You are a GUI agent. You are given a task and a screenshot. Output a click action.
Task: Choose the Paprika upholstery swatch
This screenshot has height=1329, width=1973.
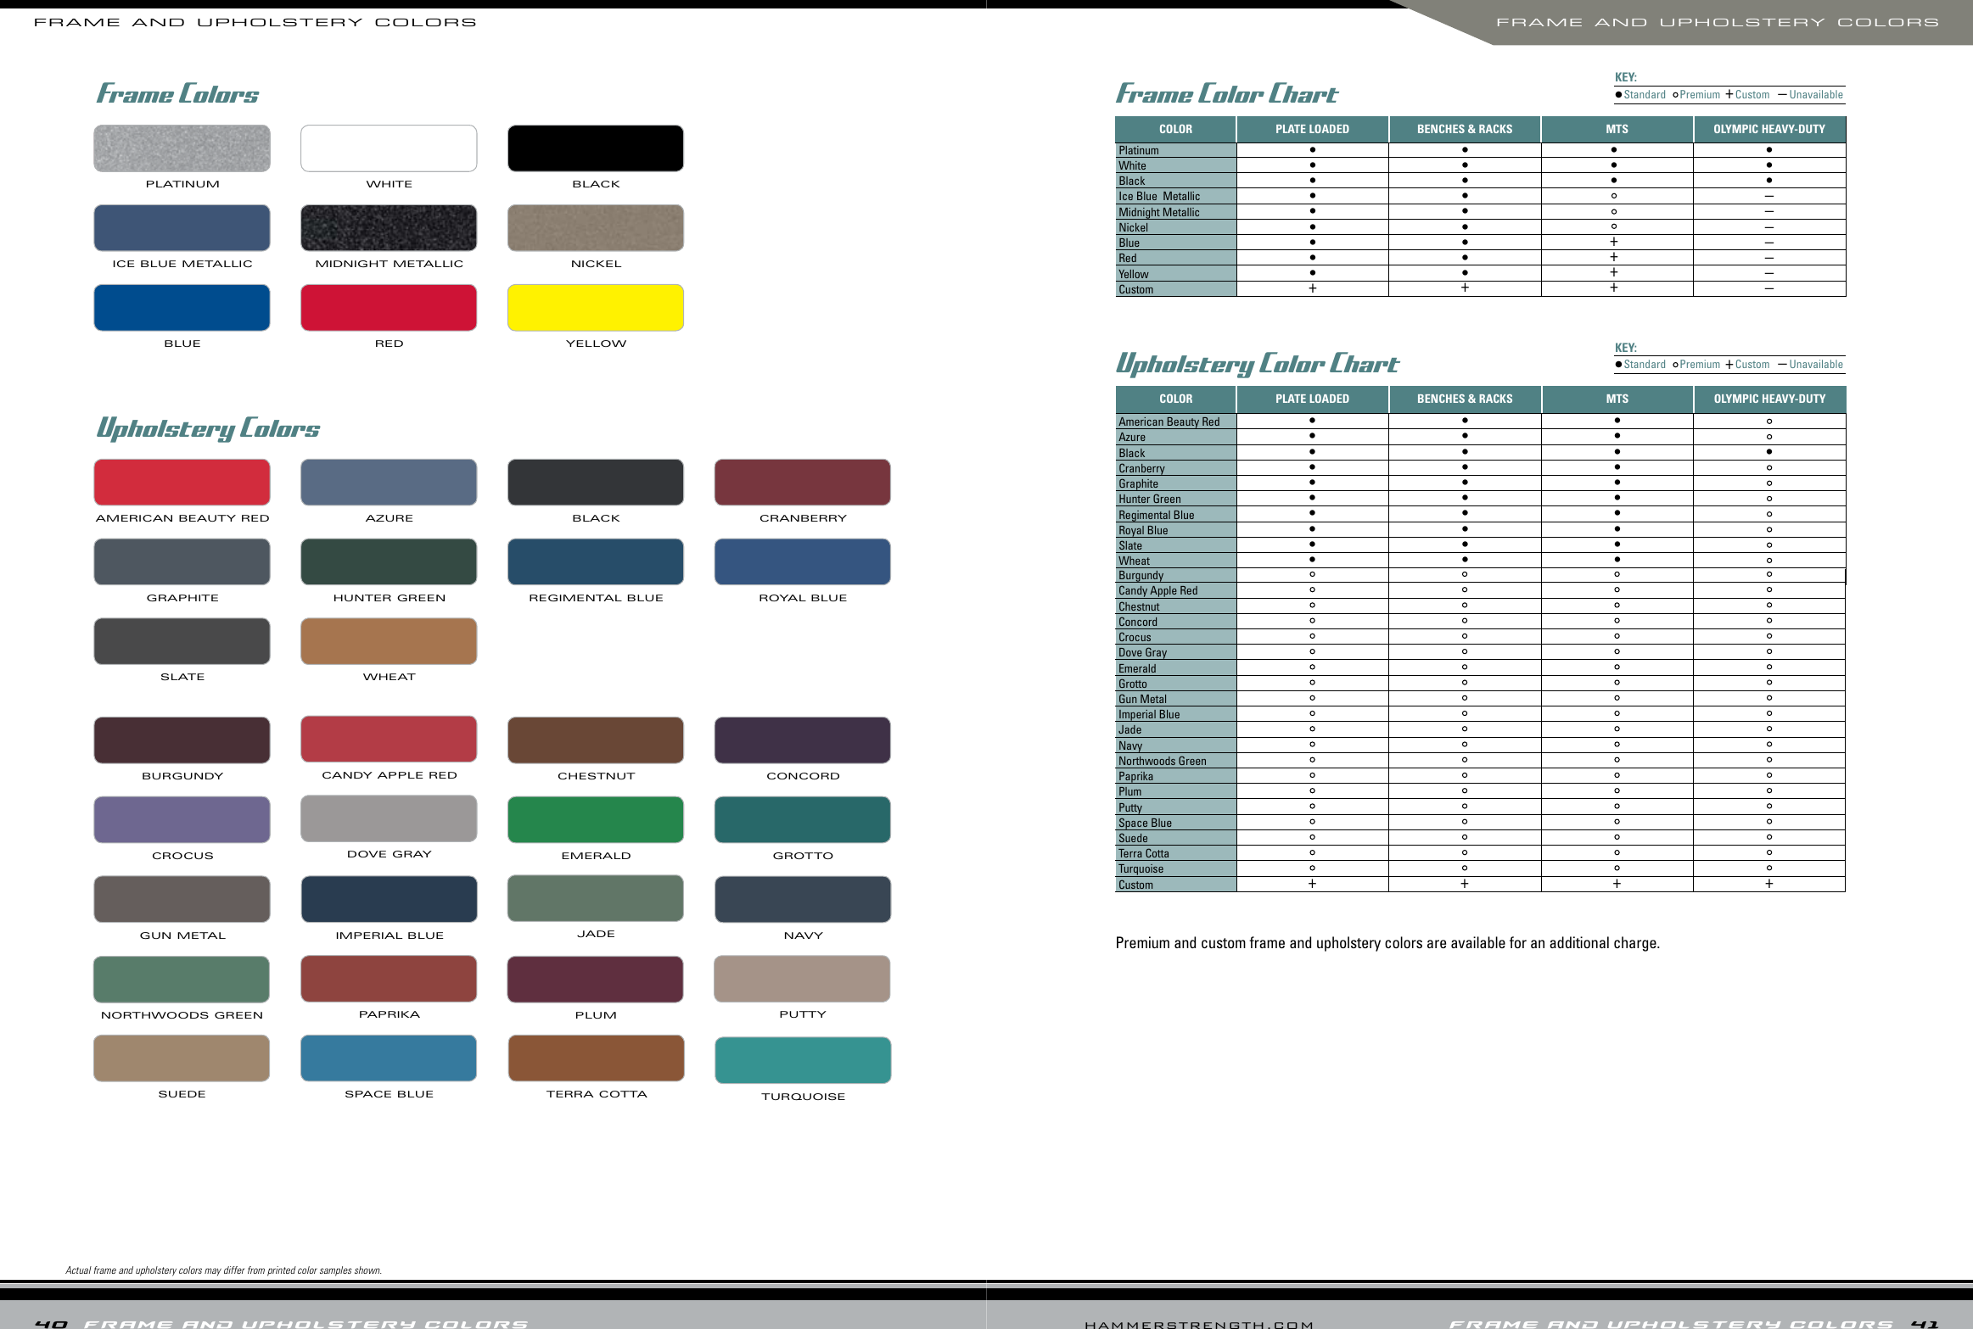pos(389,979)
